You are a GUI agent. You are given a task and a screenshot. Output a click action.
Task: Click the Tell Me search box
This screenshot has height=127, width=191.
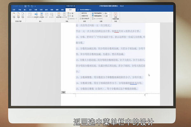coord(86,10)
